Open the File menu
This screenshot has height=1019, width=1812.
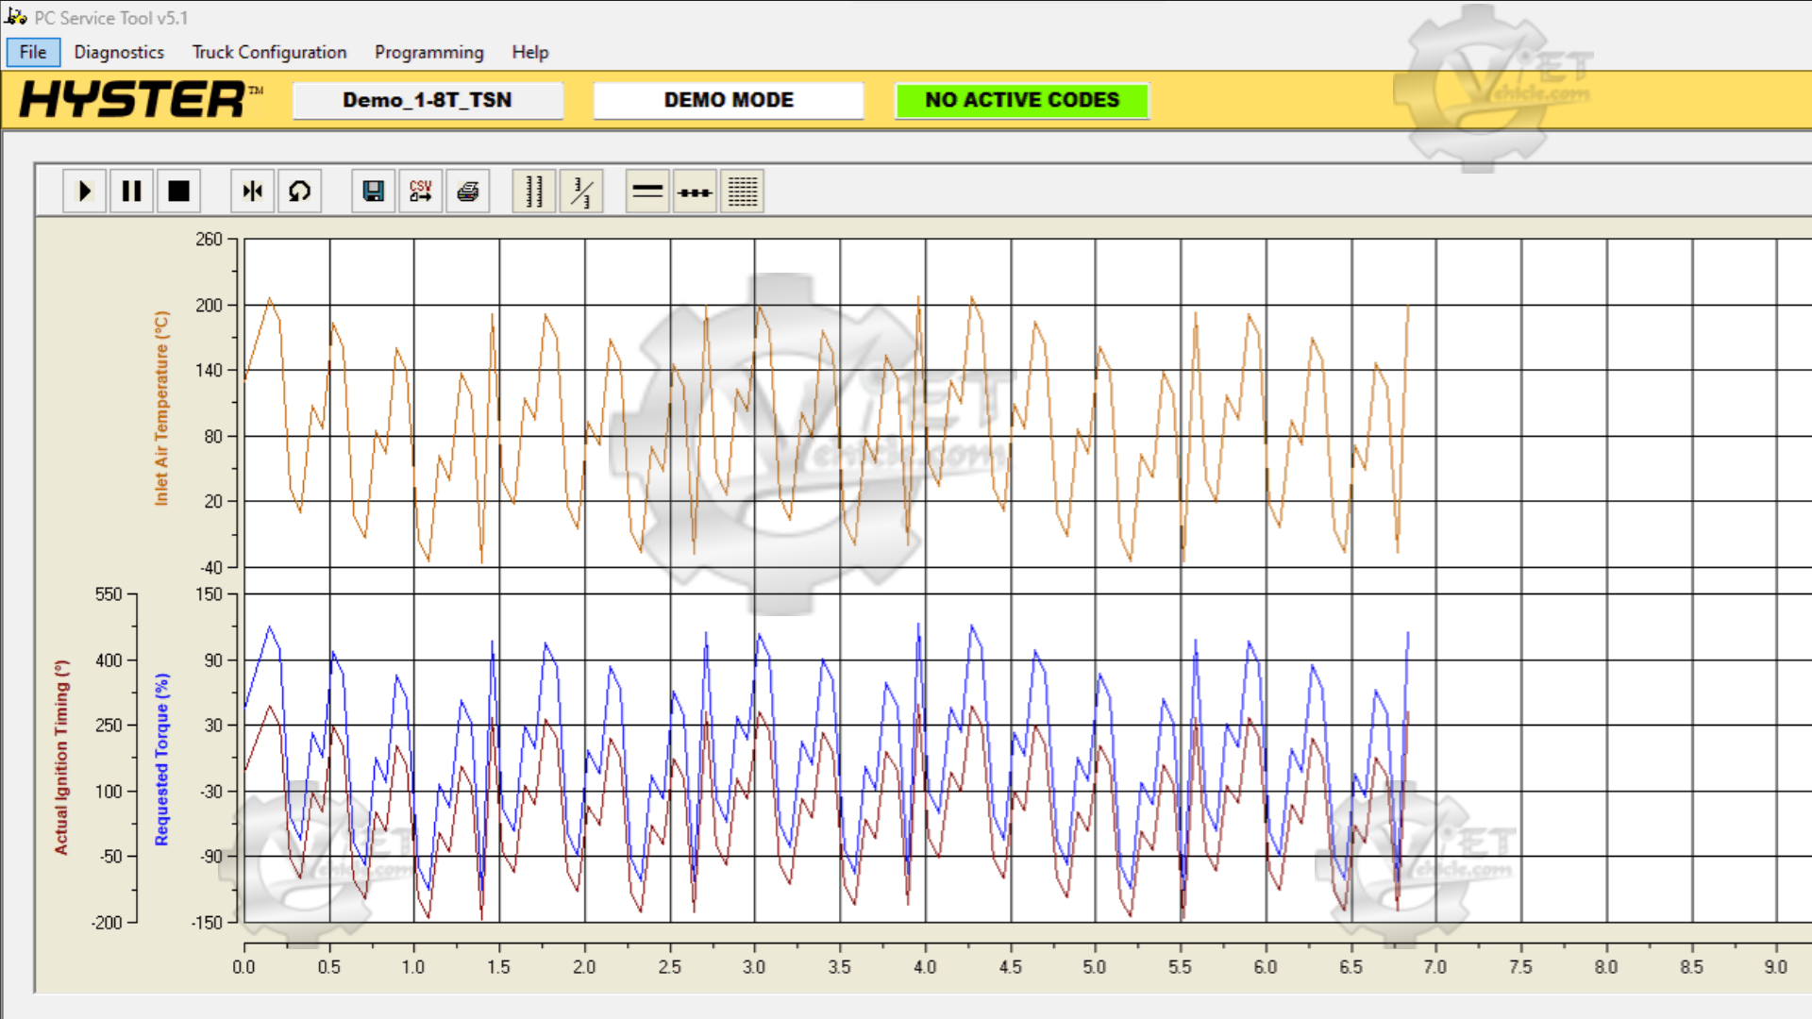coord(33,52)
